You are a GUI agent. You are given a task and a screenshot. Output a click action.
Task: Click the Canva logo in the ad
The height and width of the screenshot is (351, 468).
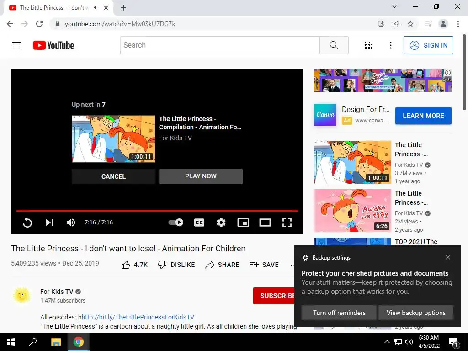325,115
